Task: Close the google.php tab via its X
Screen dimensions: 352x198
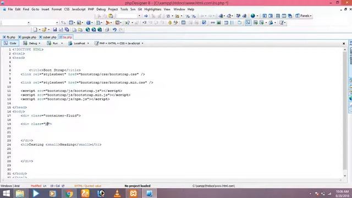Action: point(20,37)
